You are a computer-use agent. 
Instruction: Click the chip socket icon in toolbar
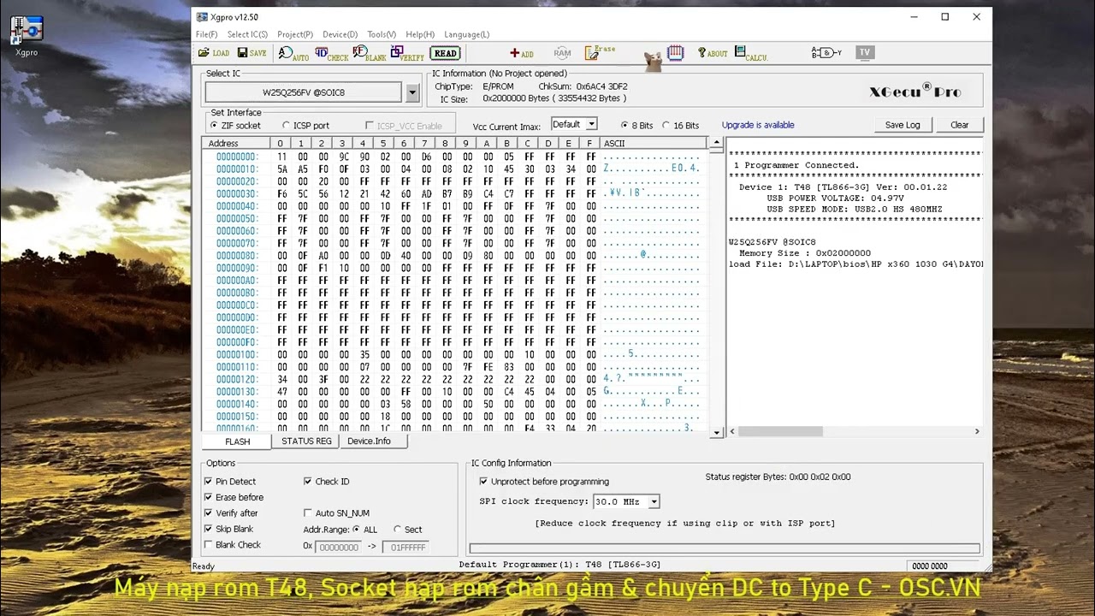(676, 53)
